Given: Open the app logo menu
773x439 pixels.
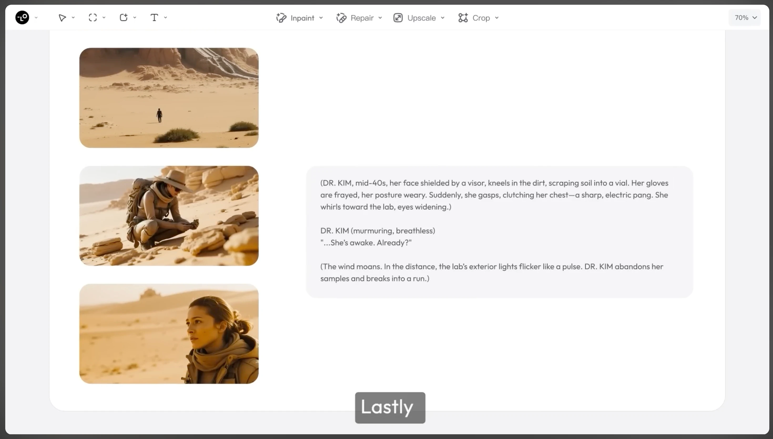Looking at the screenshot, I should (x=22, y=18).
